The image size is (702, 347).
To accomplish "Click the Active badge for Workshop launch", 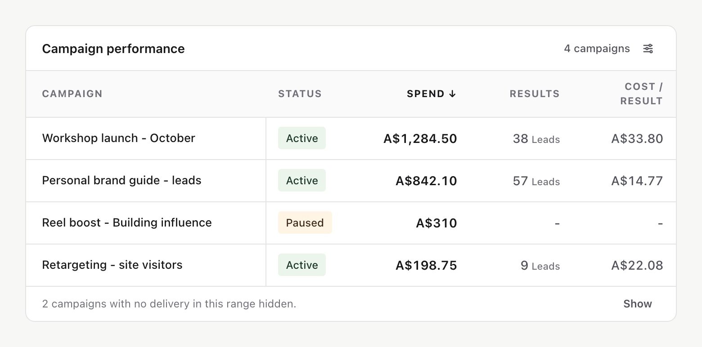I will [302, 138].
